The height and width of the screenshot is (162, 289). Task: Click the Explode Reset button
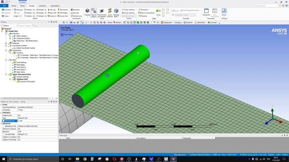pos(176,11)
